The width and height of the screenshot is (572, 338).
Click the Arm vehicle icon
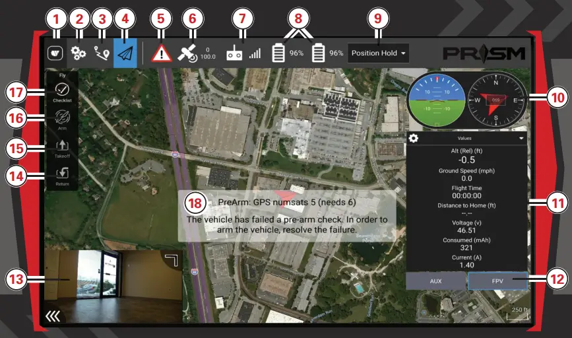(62, 120)
